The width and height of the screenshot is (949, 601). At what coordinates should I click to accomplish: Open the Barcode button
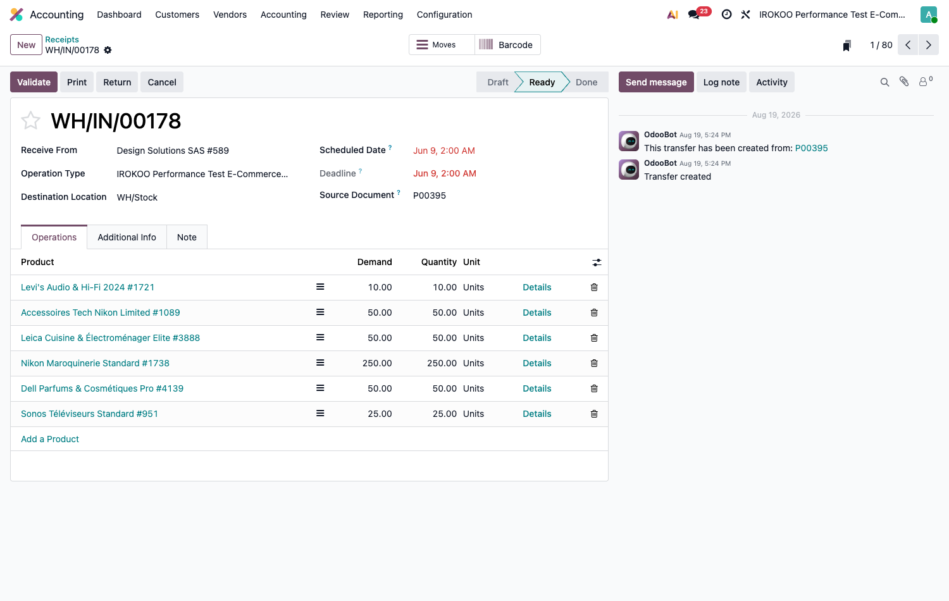click(507, 45)
